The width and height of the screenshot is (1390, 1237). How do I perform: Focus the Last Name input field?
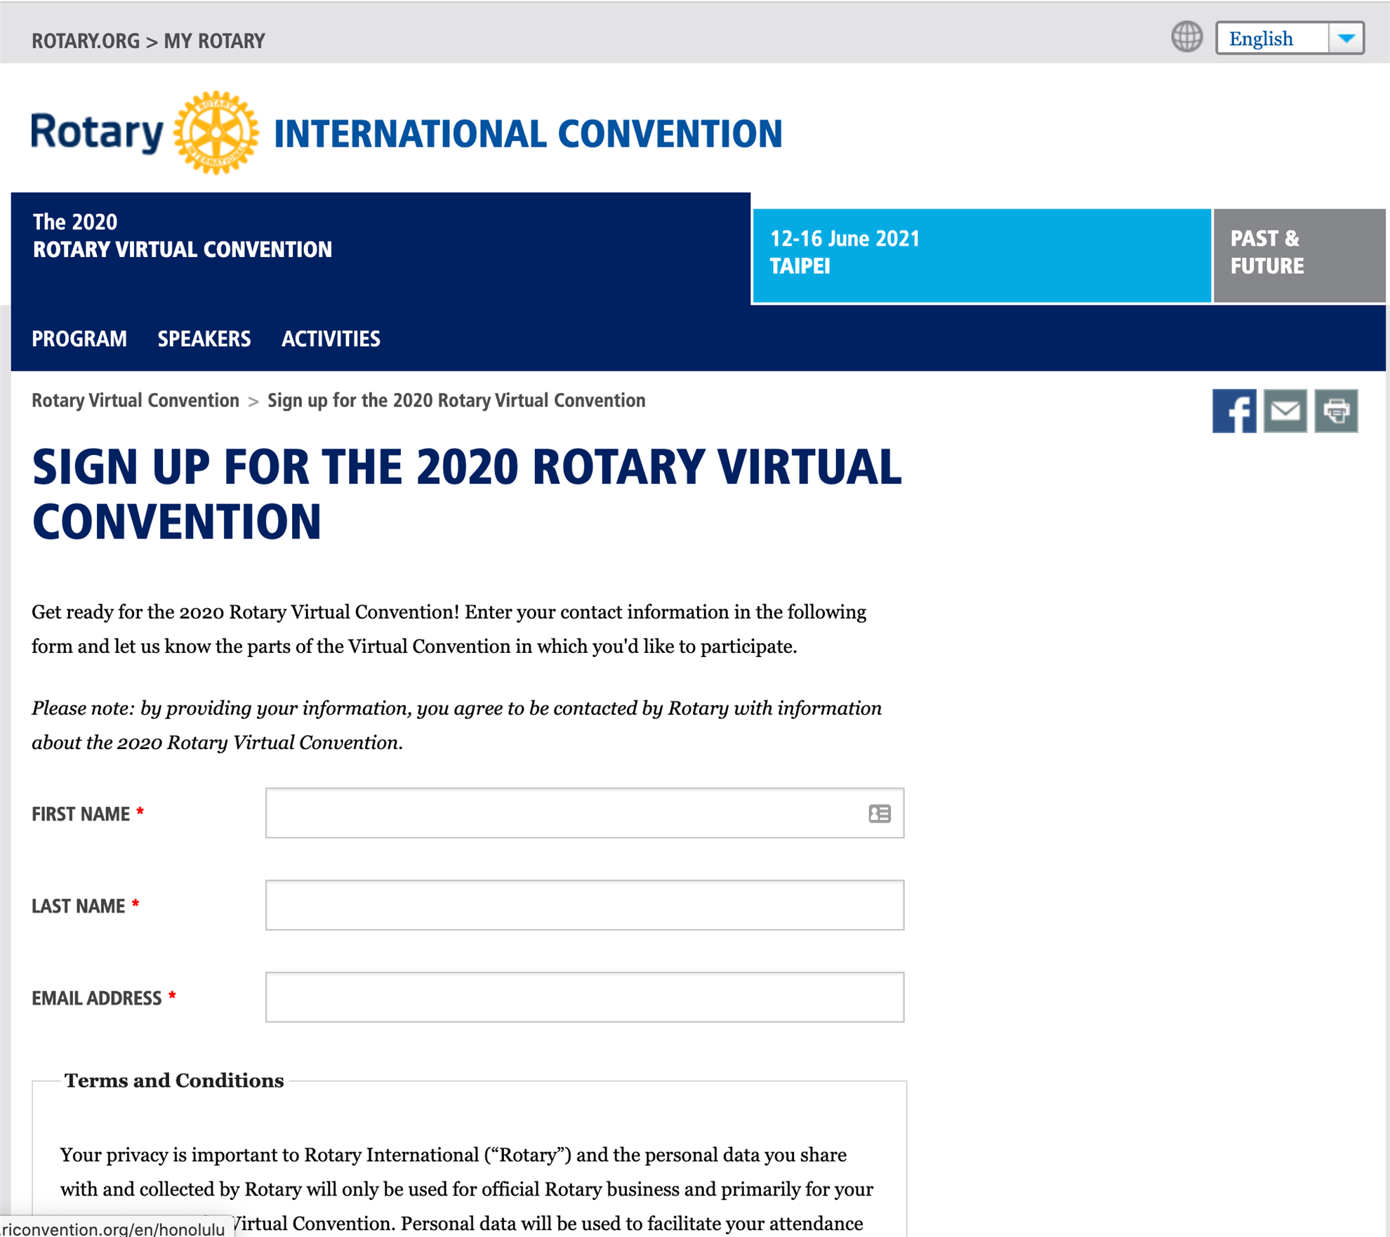584,905
